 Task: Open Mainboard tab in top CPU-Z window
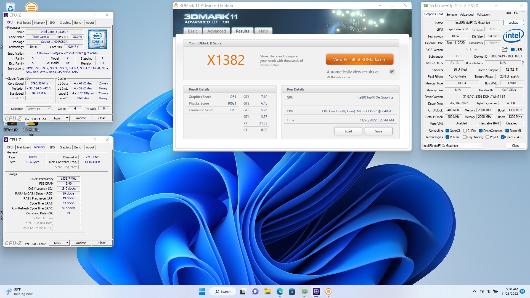point(24,23)
